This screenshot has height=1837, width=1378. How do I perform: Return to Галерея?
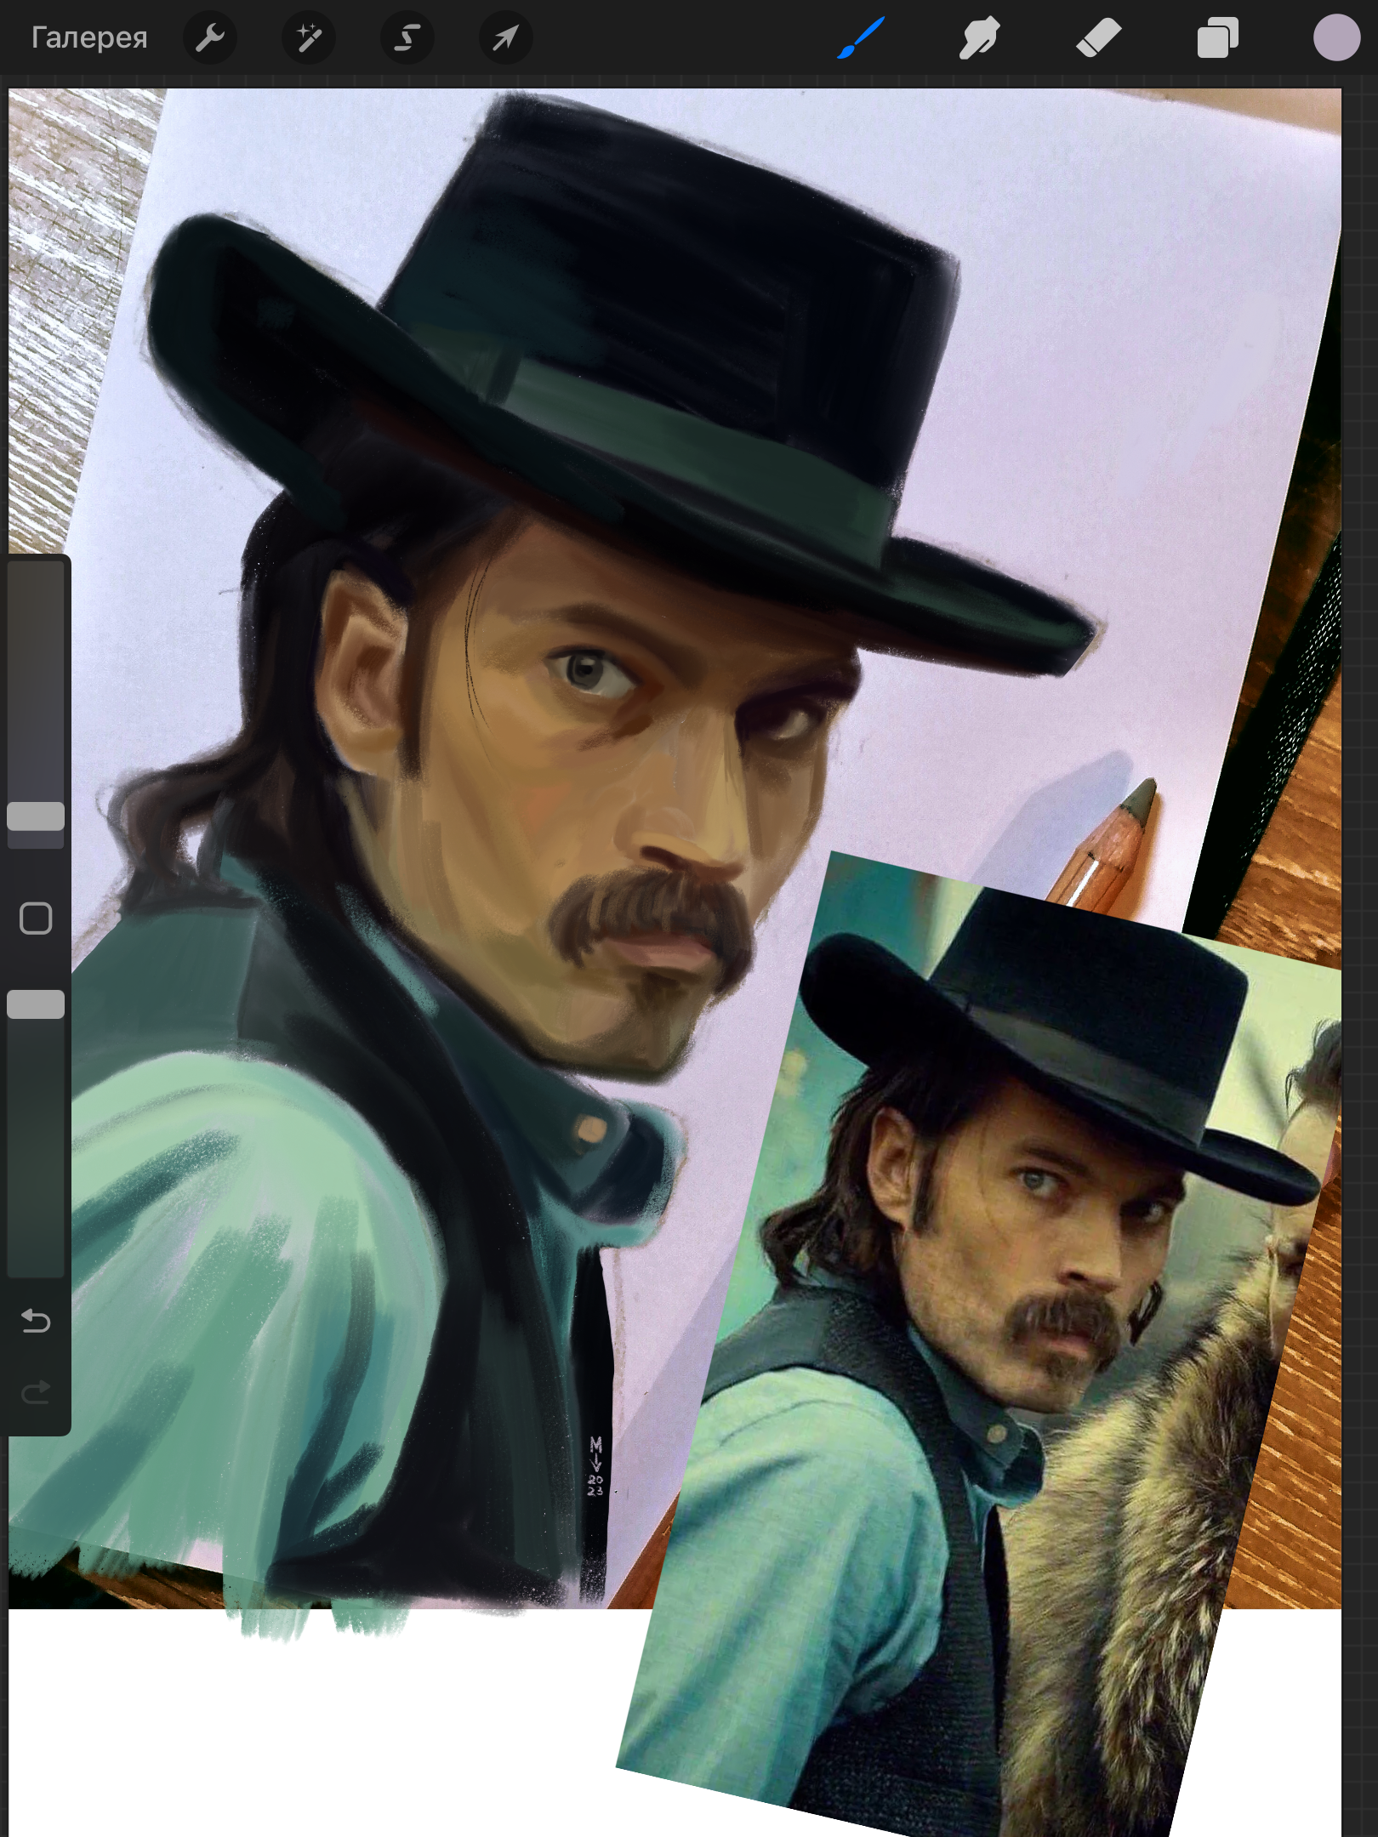pyautogui.click(x=89, y=38)
